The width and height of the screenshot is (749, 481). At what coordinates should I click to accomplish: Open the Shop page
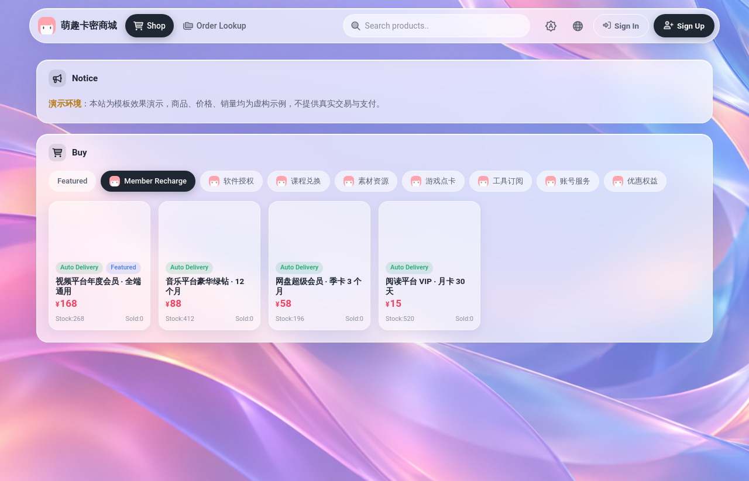149,26
